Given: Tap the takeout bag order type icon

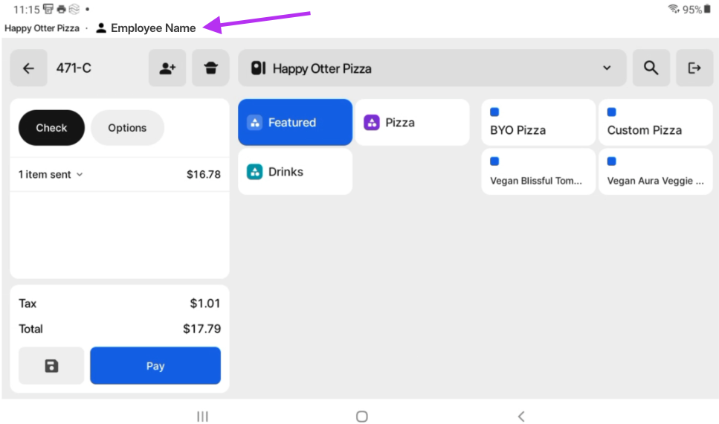Looking at the screenshot, I should tap(211, 68).
